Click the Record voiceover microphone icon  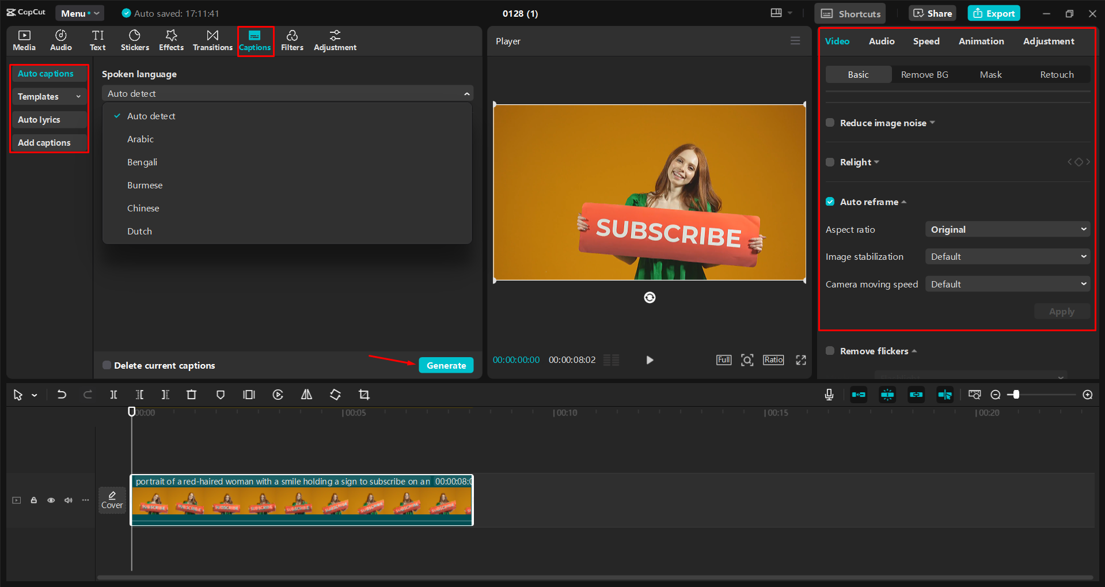[829, 395]
